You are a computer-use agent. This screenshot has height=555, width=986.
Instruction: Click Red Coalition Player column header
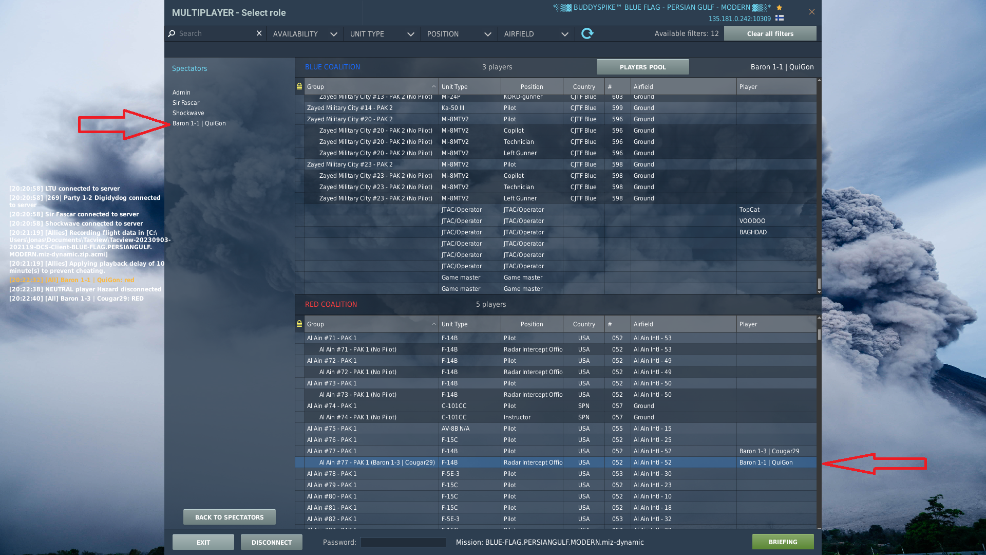pyautogui.click(x=776, y=324)
